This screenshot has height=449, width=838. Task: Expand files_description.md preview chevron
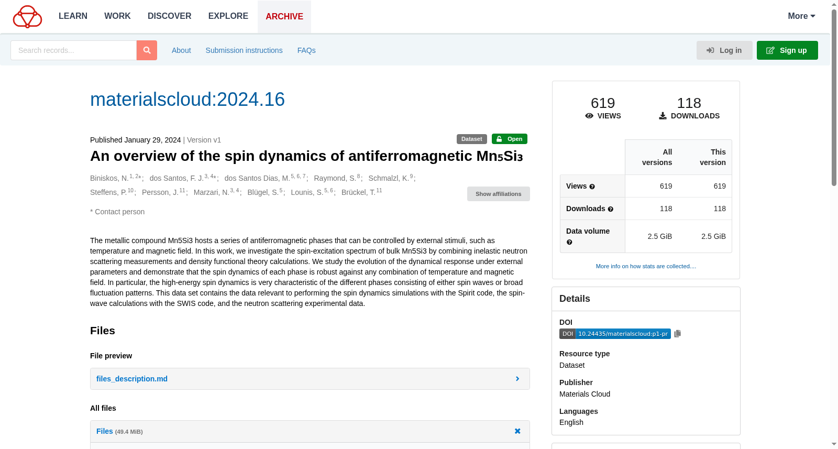tap(517, 379)
